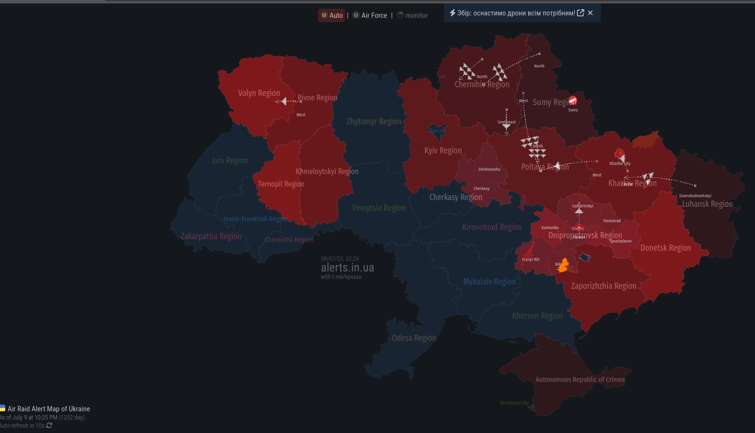Screen dimensions: 755x433
Task: Click the drone icon at Samarivskyi
Action: (x=579, y=211)
